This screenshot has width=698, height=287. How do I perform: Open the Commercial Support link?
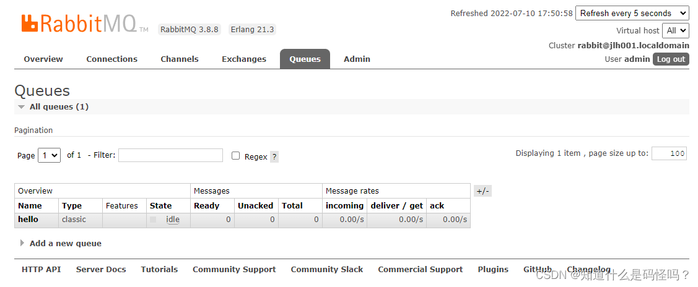pyautogui.click(x=420, y=269)
